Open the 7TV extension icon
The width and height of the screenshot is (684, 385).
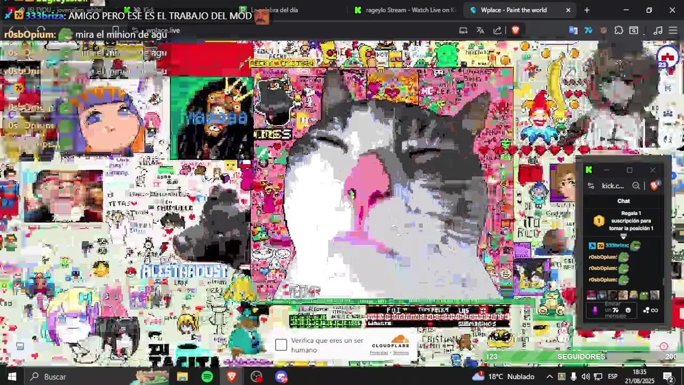[588, 30]
